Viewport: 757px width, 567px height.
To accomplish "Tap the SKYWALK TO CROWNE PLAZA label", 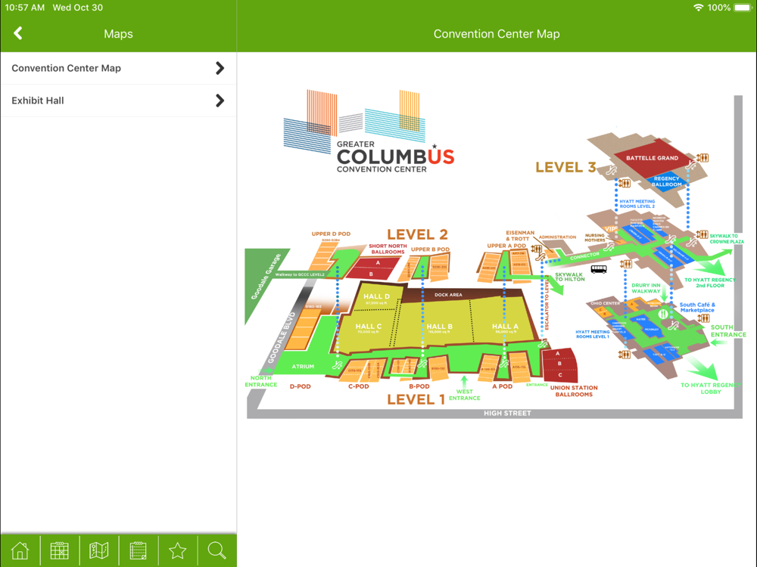I will pyautogui.click(x=727, y=239).
